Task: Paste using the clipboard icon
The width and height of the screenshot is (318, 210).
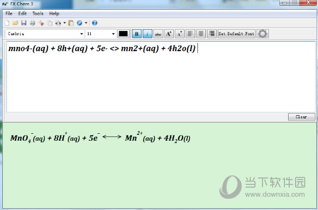Action: point(71,23)
